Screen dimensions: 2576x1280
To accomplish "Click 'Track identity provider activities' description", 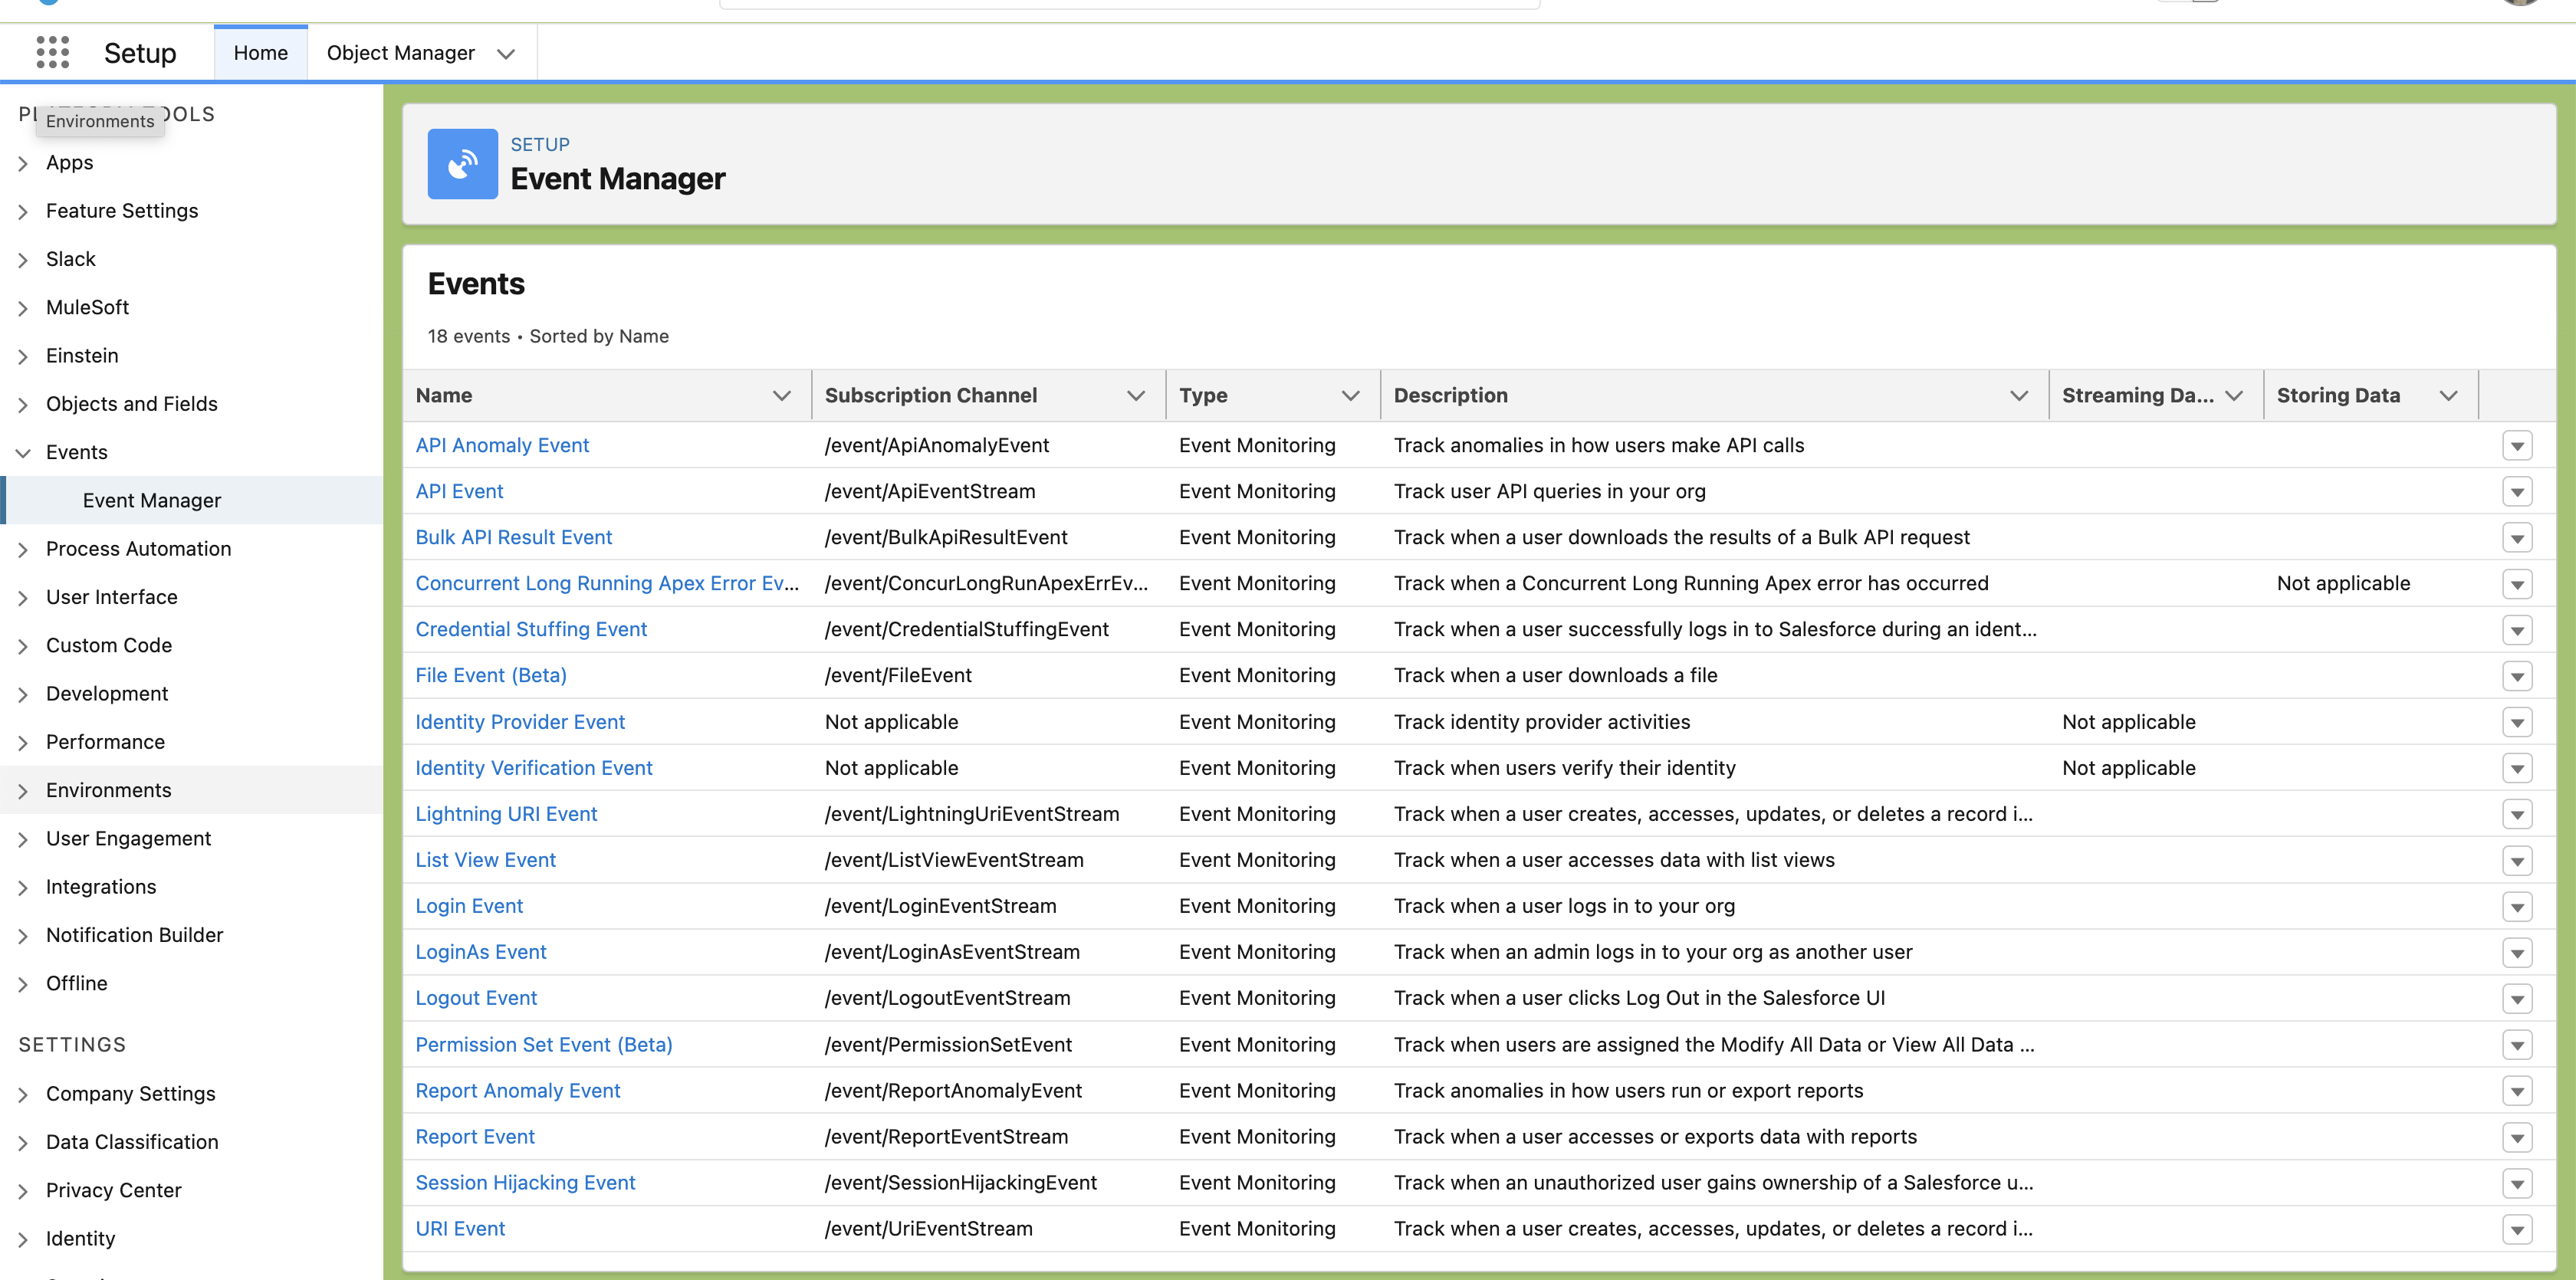I will point(1541,722).
